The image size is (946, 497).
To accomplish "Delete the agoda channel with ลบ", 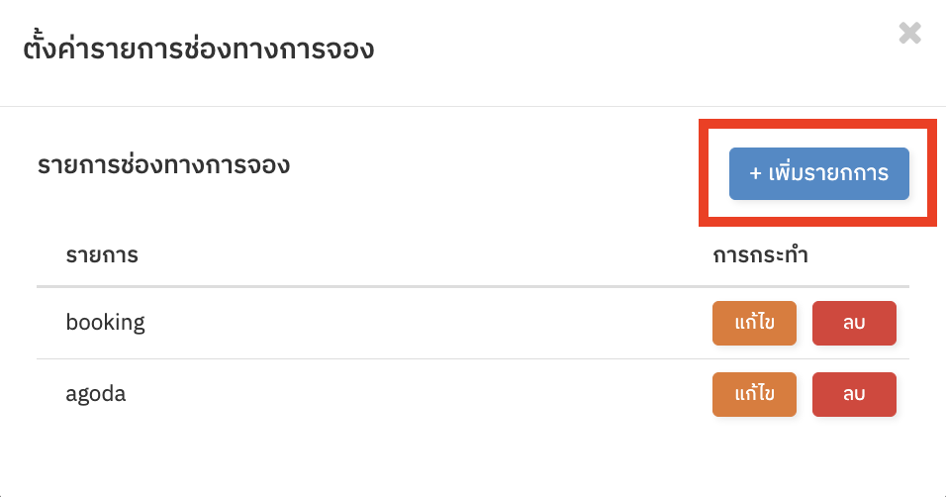I will click(854, 394).
